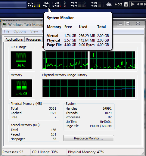146x156 pixels.
Task: Click the Paged value 101
Action: point(54,134)
